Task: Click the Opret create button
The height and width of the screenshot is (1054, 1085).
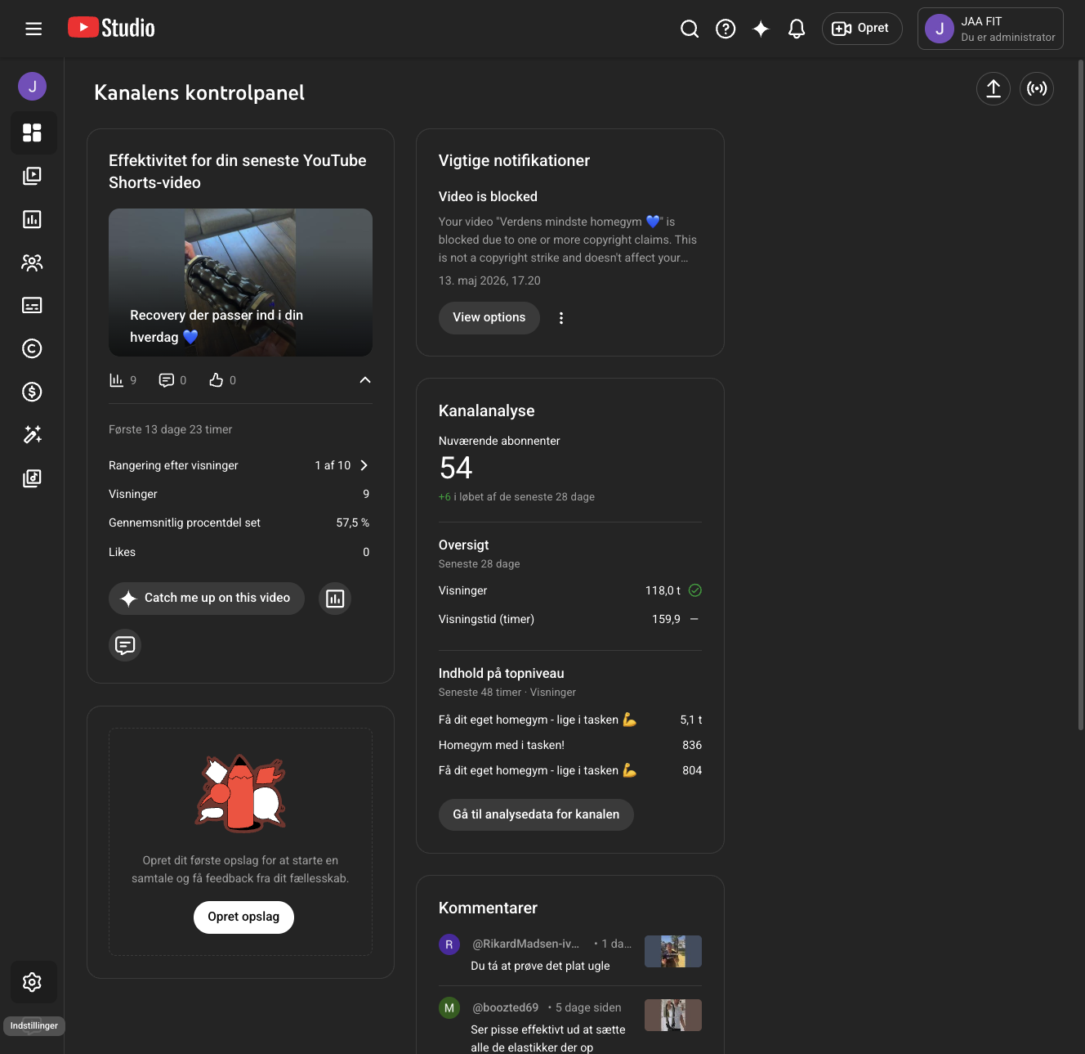Action: pos(862,29)
